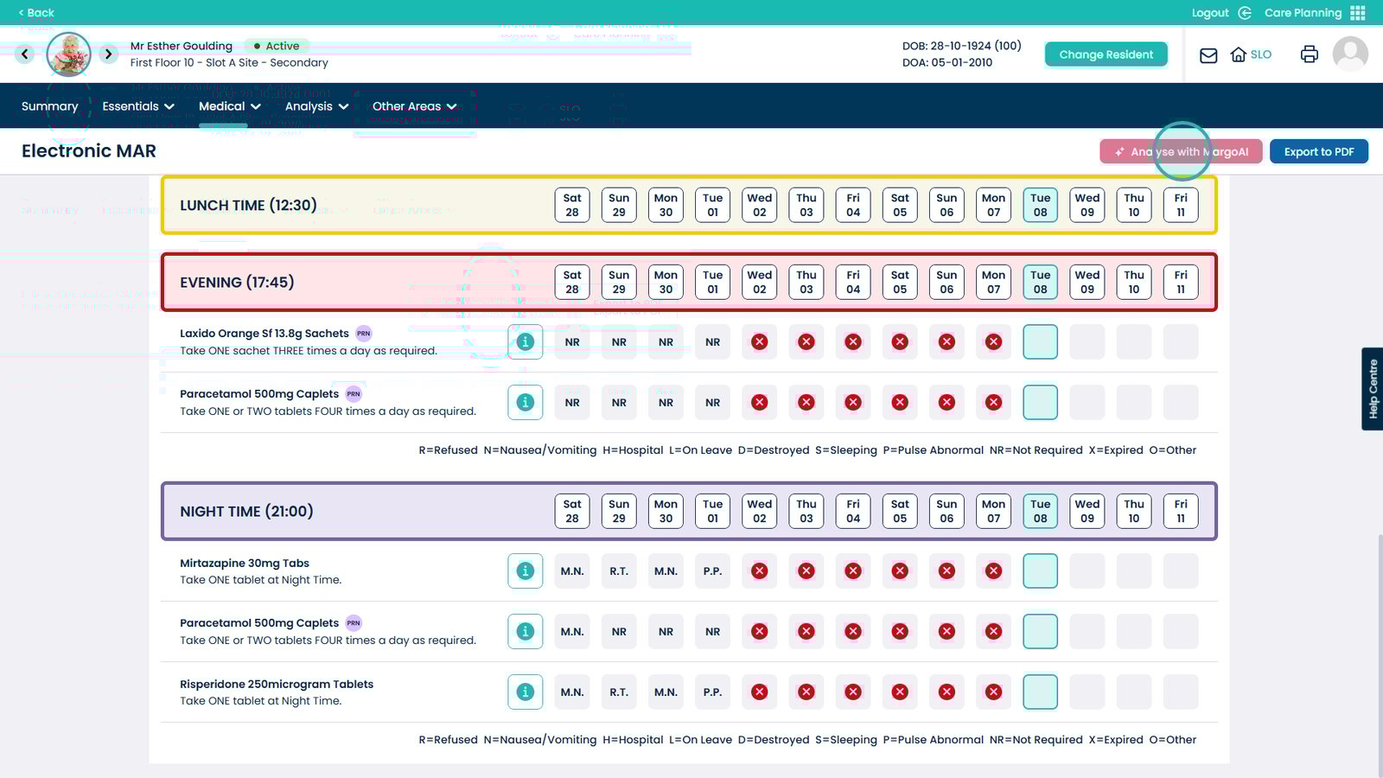
Task: Click the Change Resident button
Action: [x=1106, y=54]
